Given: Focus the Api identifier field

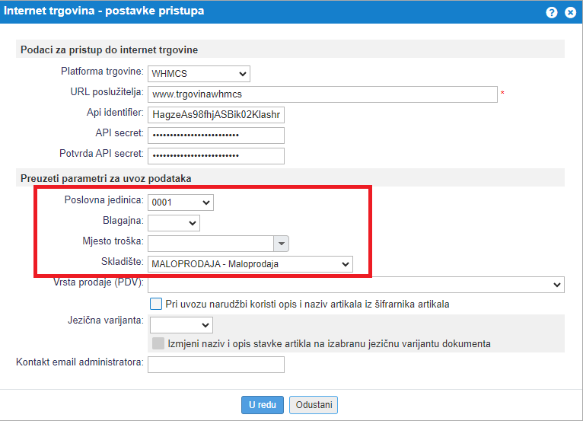Looking at the screenshot, I should 216,114.
